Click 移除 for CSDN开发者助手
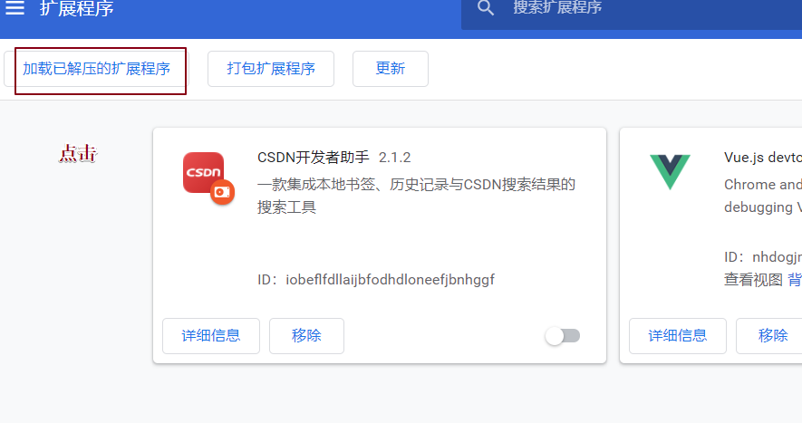The width and height of the screenshot is (802, 423). (x=306, y=335)
